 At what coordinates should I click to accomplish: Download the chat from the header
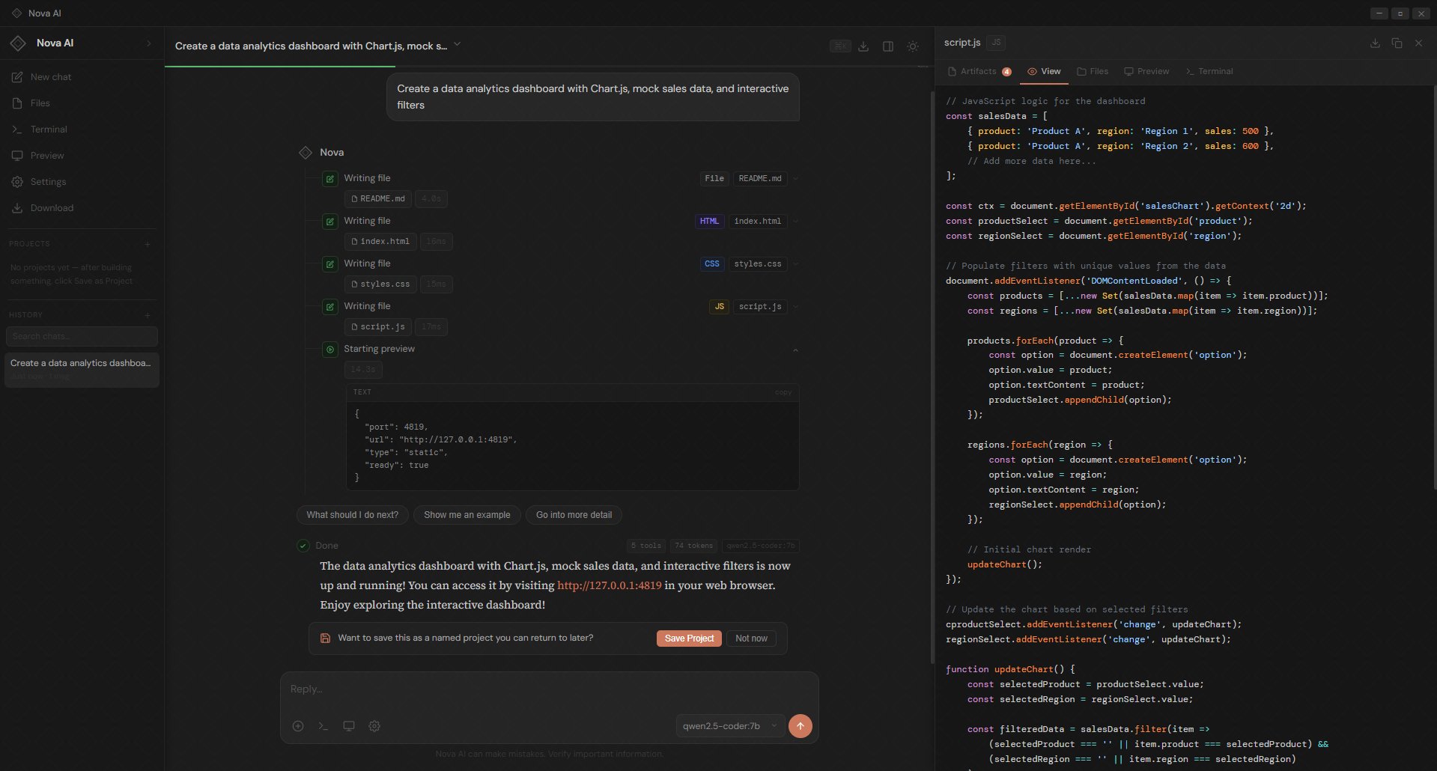(863, 46)
